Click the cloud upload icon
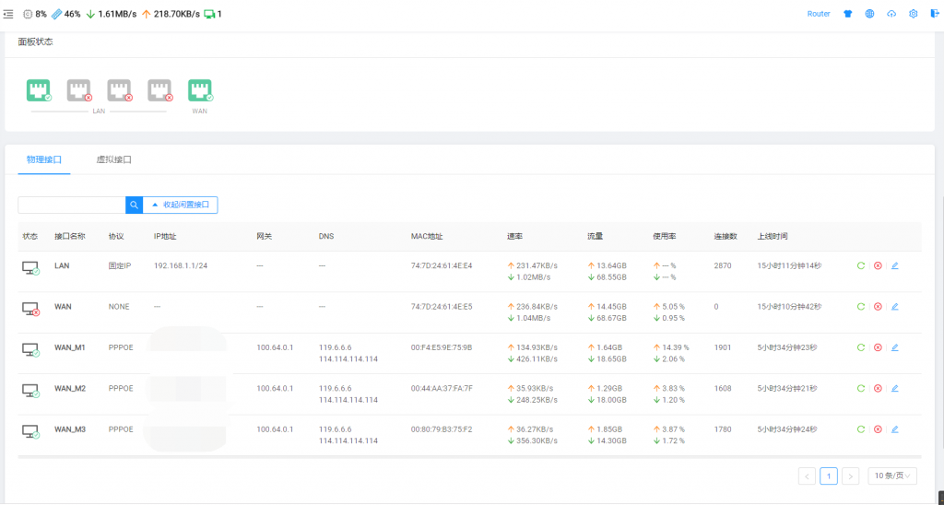This screenshot has width=944, height=505. 891,14
